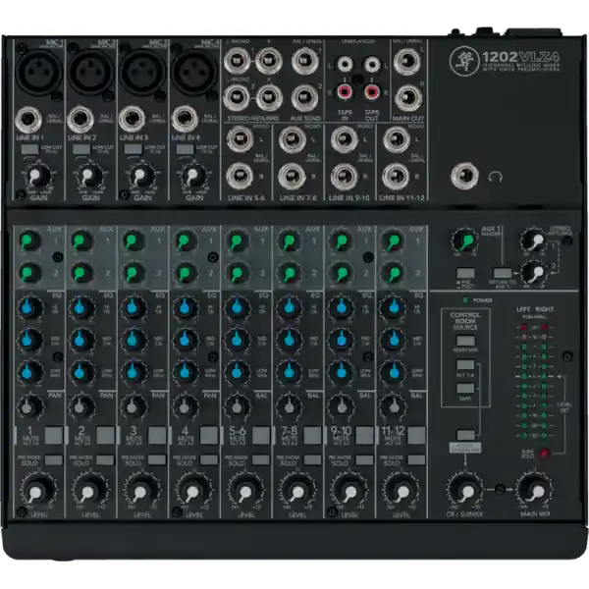Image resolution: width=589 pixels, height=589 pixels.
Task: Click the LINE IN 4 quarter-inch jack
Action: coord(185,120)
